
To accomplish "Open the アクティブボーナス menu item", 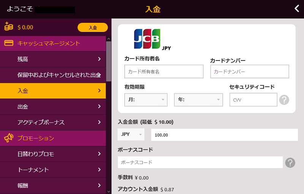I will 53,122.
